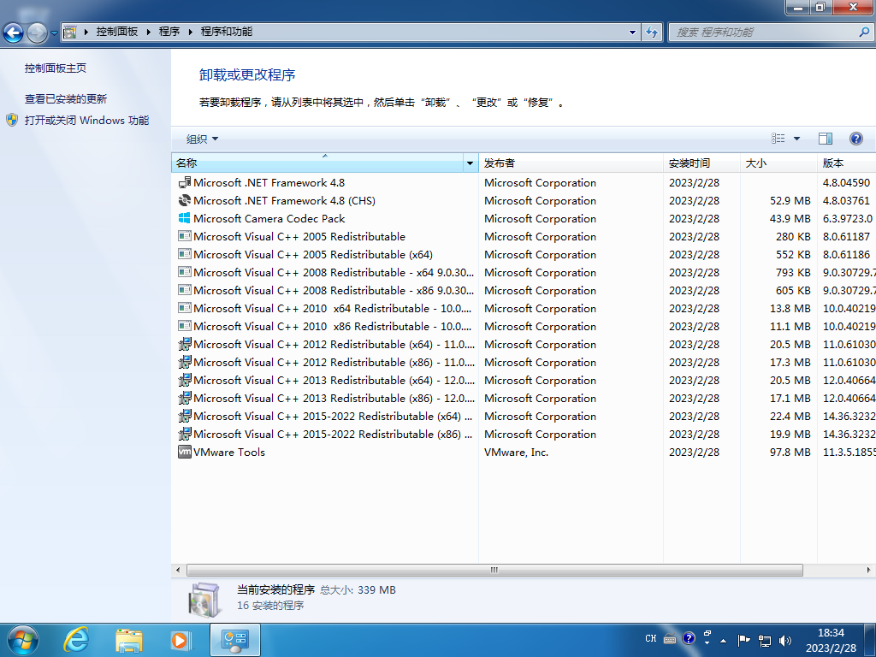Click the blue help question mark icon

coord(855,139)
